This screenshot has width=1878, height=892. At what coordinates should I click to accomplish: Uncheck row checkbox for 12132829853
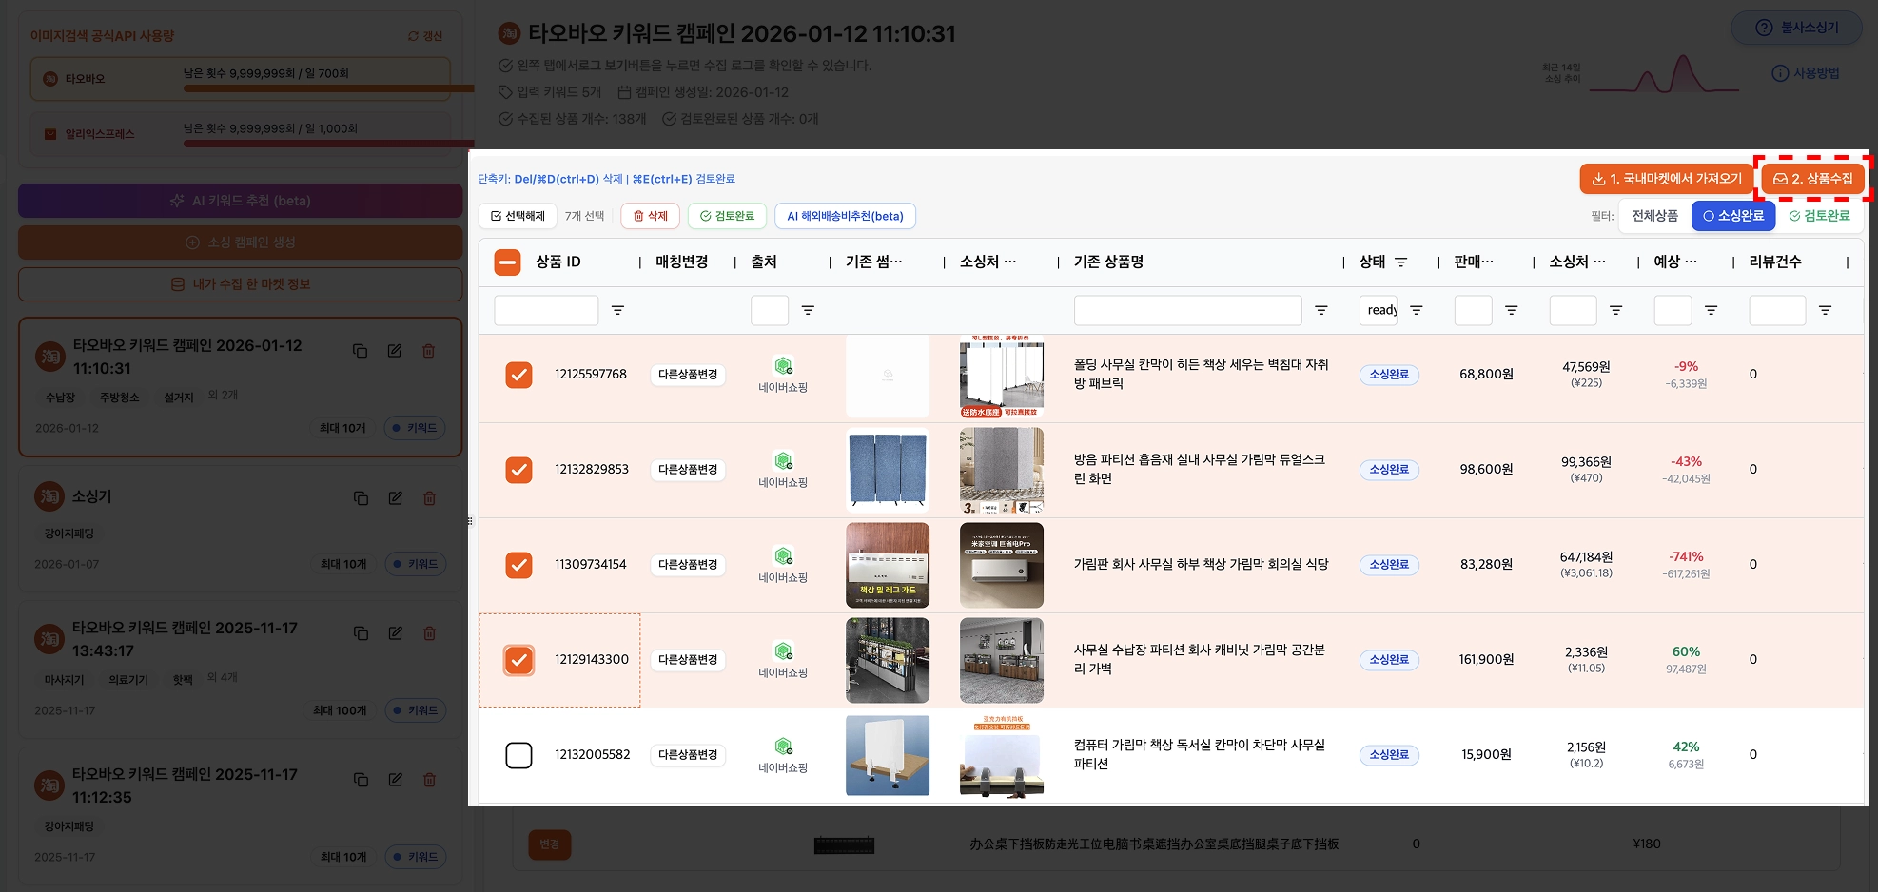[x=518, y=470]
